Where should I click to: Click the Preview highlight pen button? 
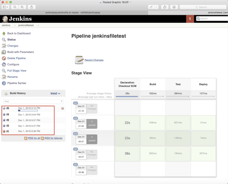152,7
